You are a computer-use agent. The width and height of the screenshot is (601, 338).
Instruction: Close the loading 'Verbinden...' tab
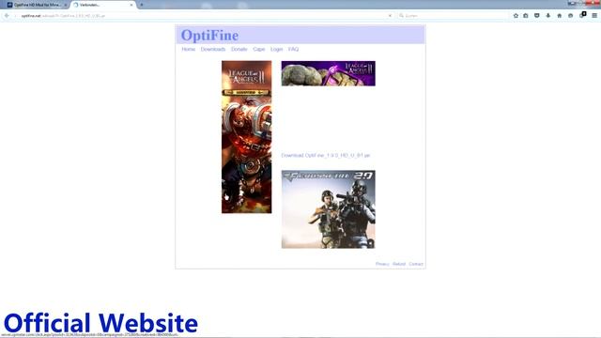coord(131,5)
